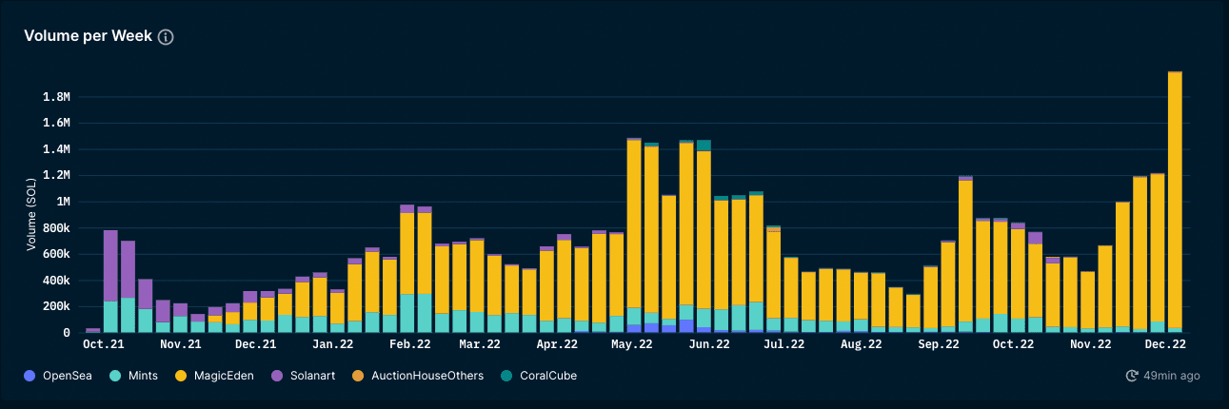Click the info icon beside Volume per Week

(x=166, y=37)
